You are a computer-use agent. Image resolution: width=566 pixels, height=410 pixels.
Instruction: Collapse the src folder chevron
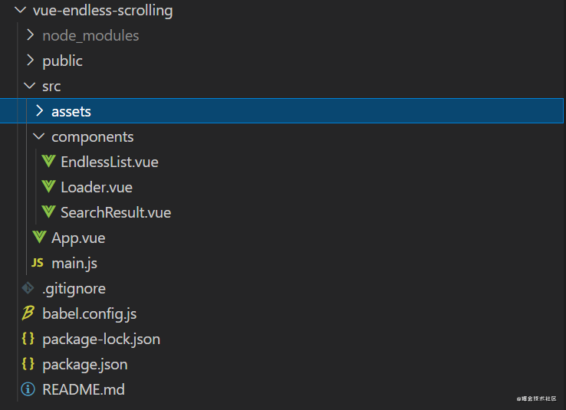pos(29,86)
